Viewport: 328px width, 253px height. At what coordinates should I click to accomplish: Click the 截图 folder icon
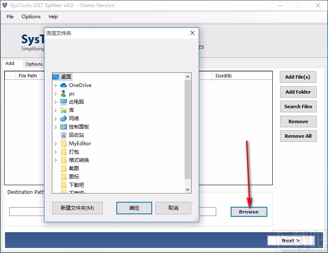pyautogui.click(x=64, y=169)
